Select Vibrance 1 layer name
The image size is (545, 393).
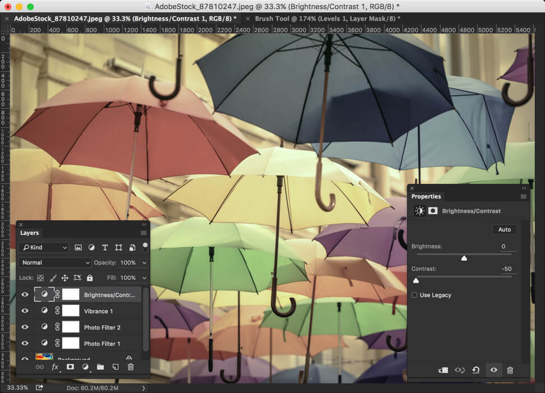pyautogui.click(x=98, y=311)
